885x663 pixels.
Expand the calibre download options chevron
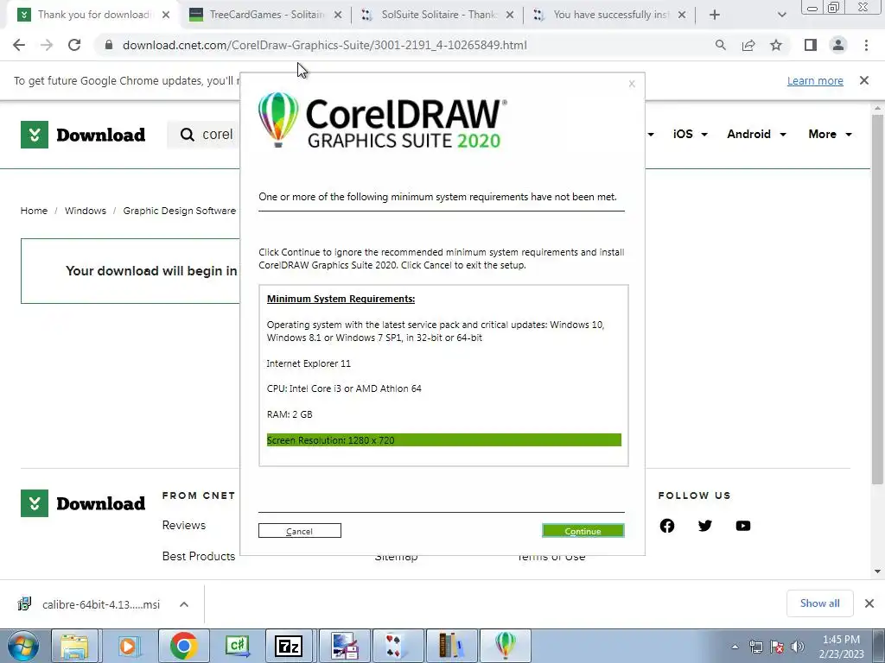point(184,604)
